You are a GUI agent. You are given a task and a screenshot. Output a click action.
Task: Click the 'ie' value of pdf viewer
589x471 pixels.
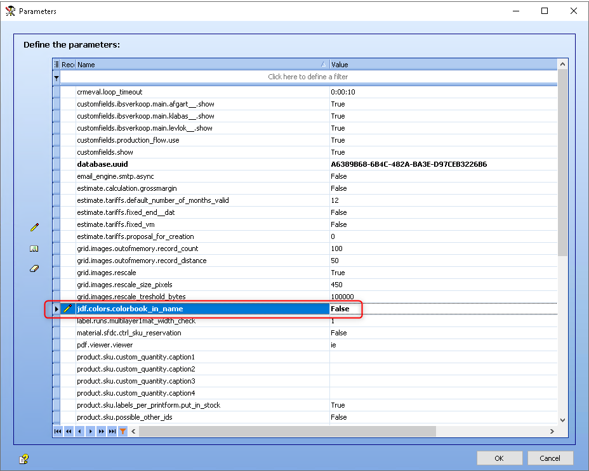click(443, 344)
